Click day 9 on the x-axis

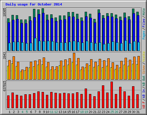pos(44,112)
